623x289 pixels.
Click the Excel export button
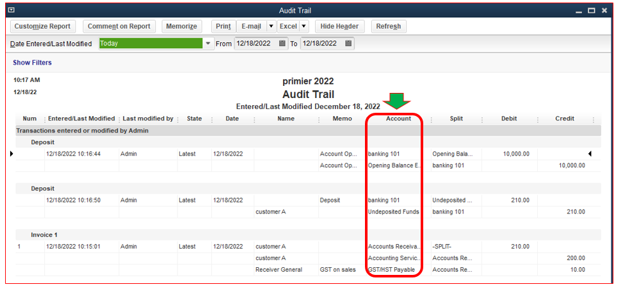point(288,27)
